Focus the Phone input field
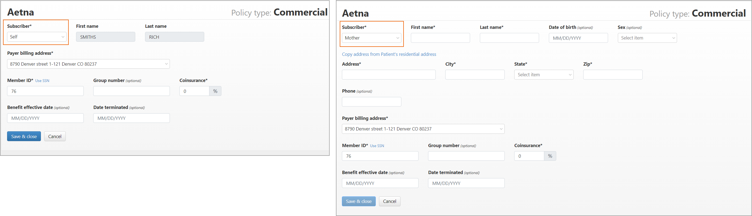Screen dimensions: 752x216 tap(371, 102)
